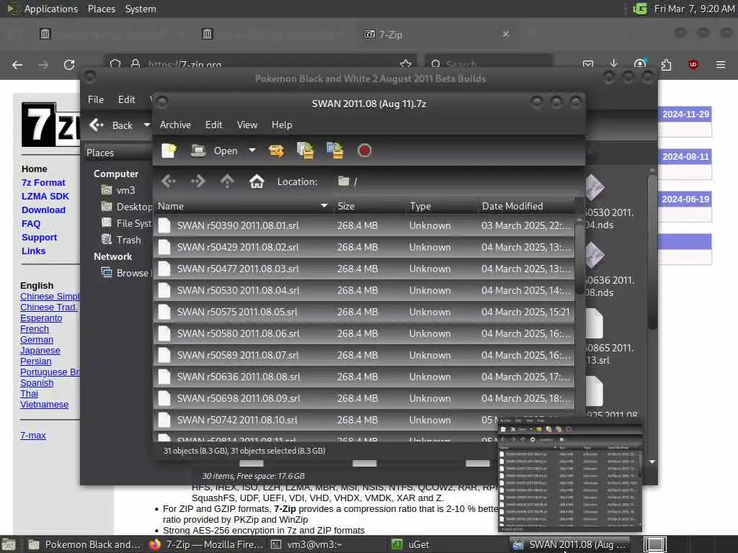Select SWAN r50477 2011.08.03.srl
The image size is (738, 553).
tap(364, 269)
